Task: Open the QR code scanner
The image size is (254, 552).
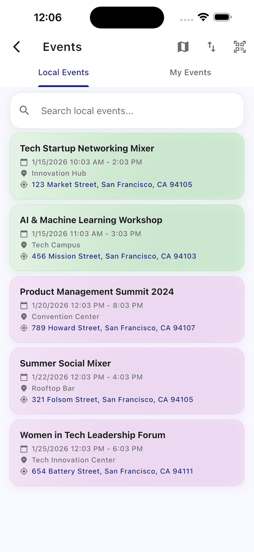Action: 240,47
